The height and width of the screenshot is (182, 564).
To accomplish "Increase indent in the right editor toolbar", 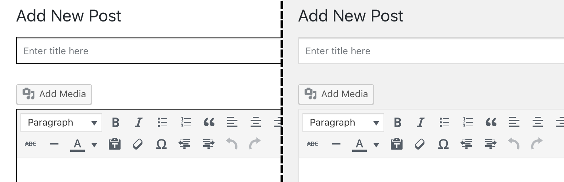I will [491, 144].
